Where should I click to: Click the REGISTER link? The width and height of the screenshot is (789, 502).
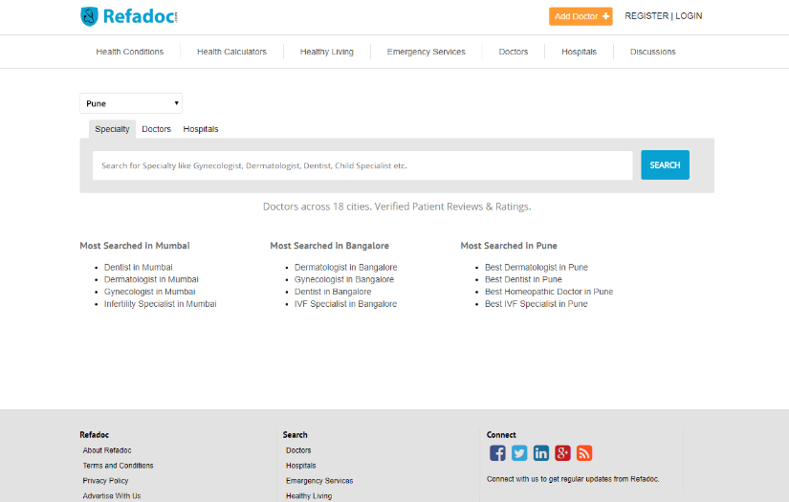(647, 16)
